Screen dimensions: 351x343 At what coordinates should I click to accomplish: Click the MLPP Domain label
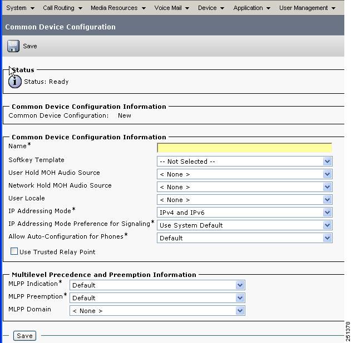[30, 309]
